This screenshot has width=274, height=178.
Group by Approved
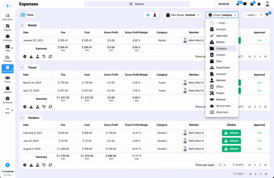[x=222, y=36]
